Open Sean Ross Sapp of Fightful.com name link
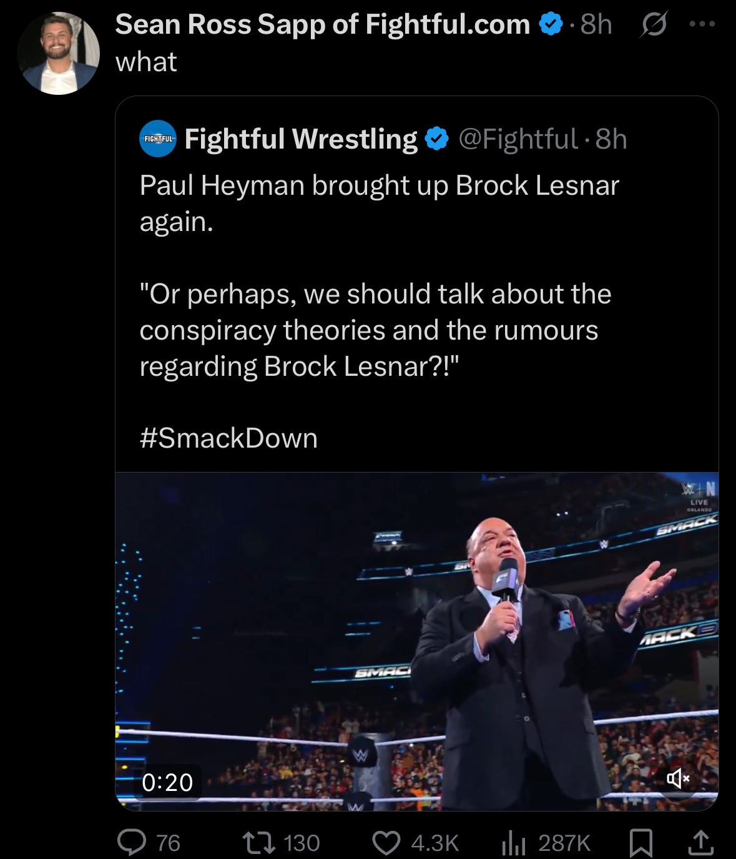Image resolution: width=736 pixels, height=859 pixels. 322,25
